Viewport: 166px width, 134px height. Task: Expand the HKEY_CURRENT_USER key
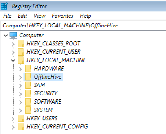pos(13,52)
